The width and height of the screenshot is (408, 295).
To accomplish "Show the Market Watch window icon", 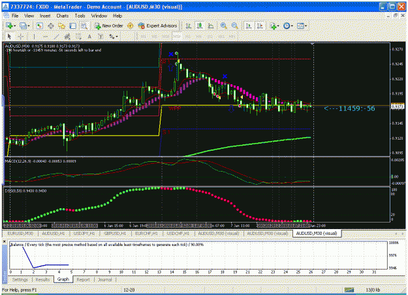I will coord(40,25).
